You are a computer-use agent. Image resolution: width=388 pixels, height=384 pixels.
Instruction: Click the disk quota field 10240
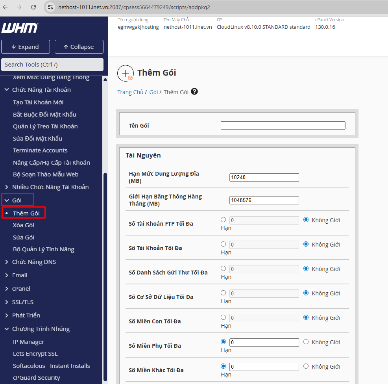(264, 177)
